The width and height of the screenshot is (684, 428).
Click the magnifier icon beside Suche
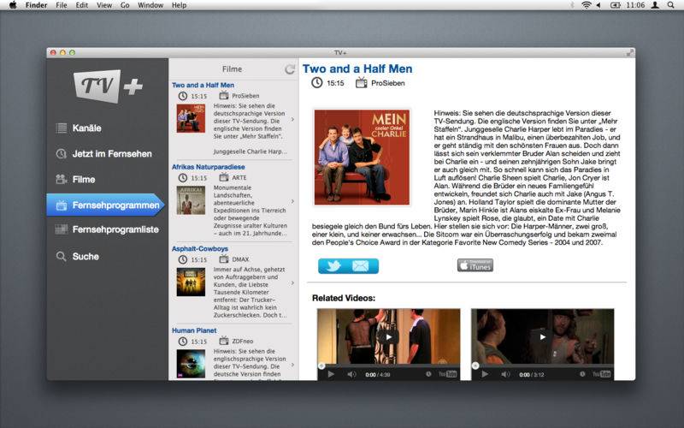pos(62,256)
